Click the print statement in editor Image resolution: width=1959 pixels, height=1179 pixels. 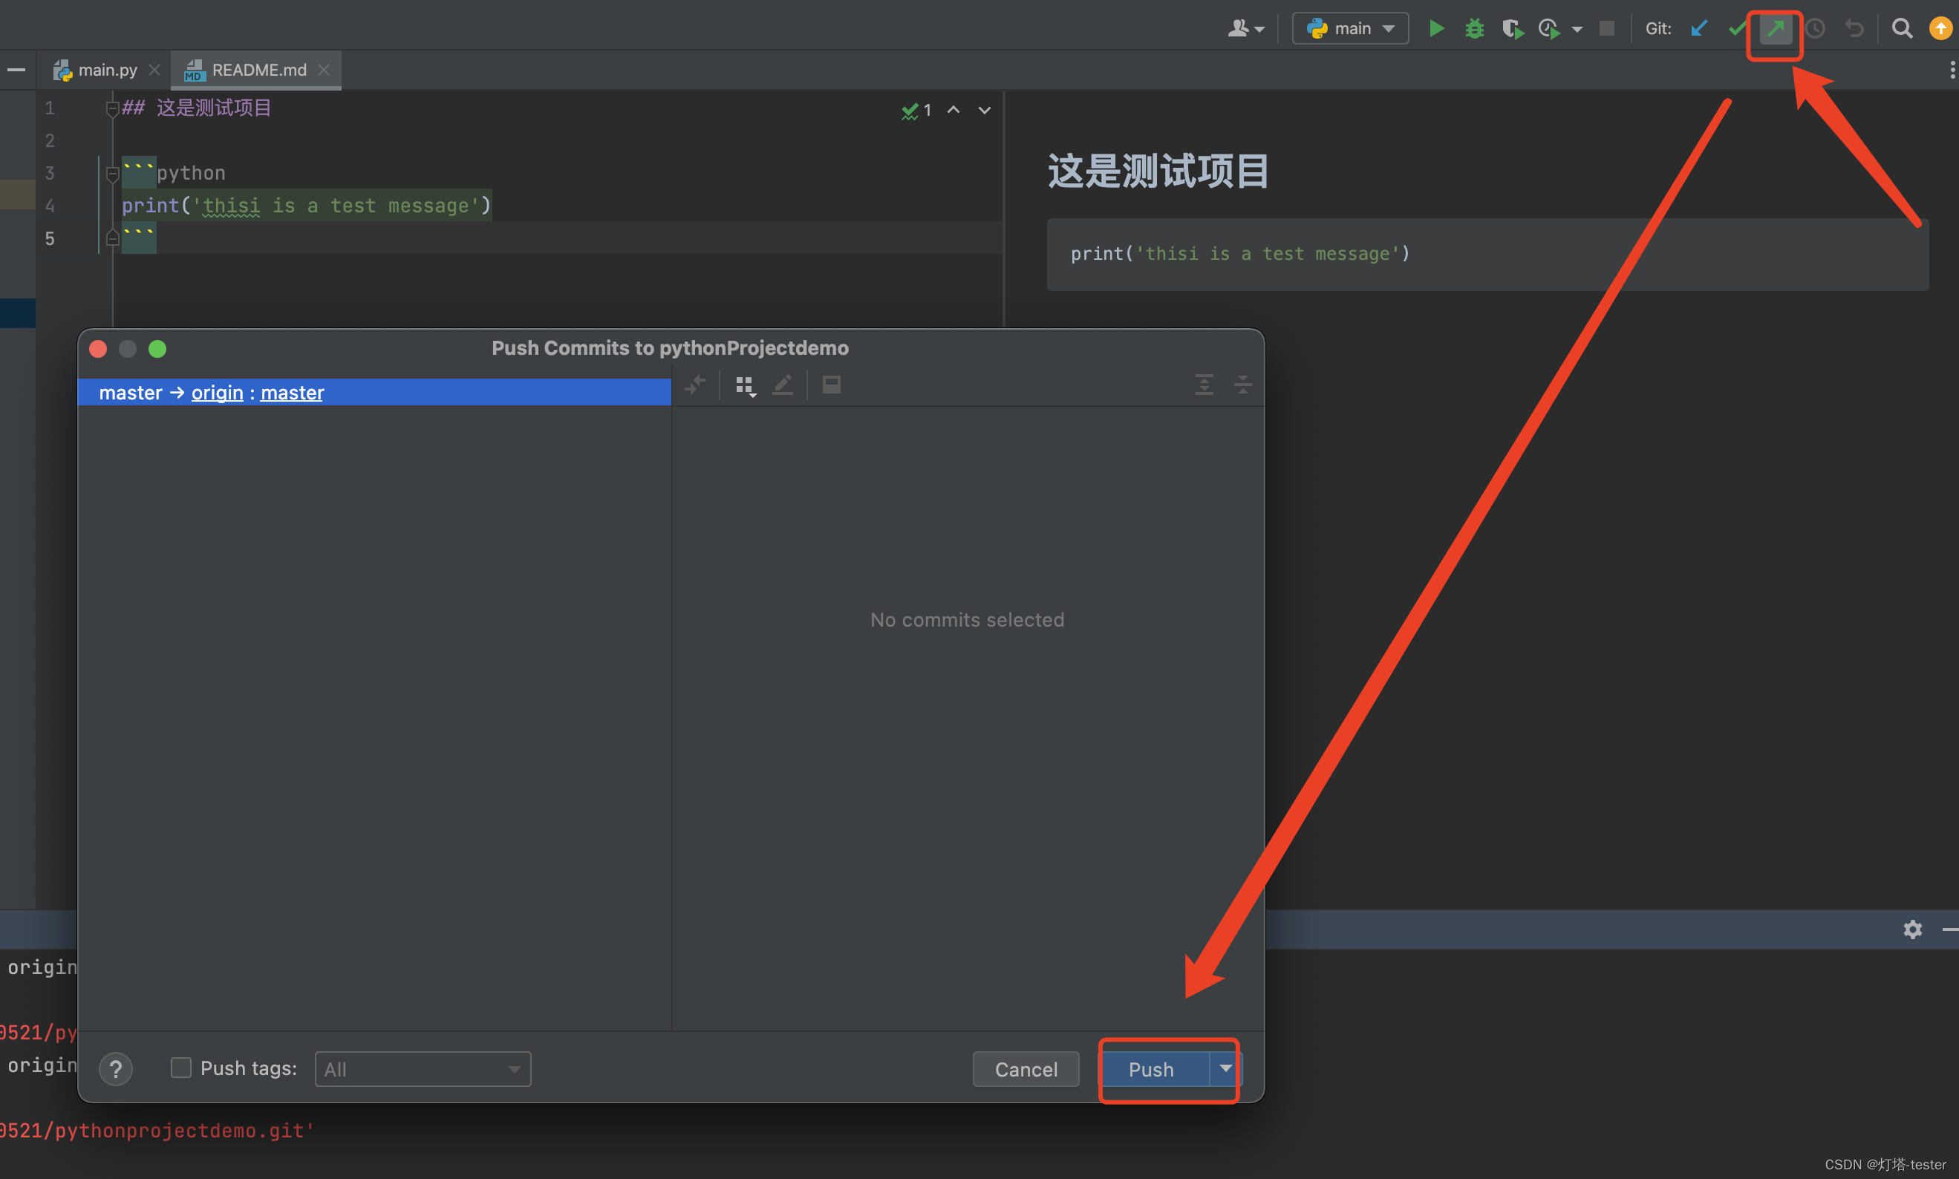306,206
